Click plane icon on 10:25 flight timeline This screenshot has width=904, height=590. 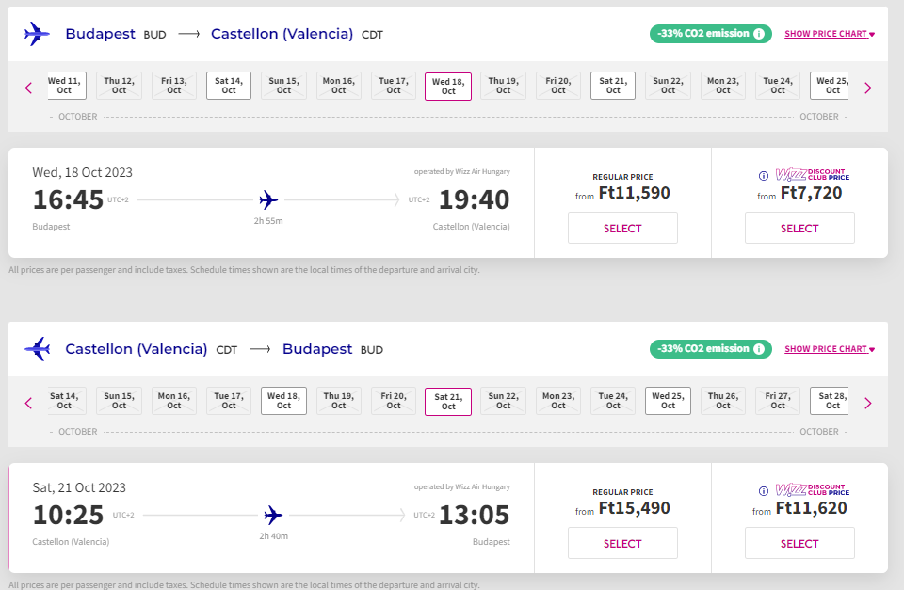(273, 515)
